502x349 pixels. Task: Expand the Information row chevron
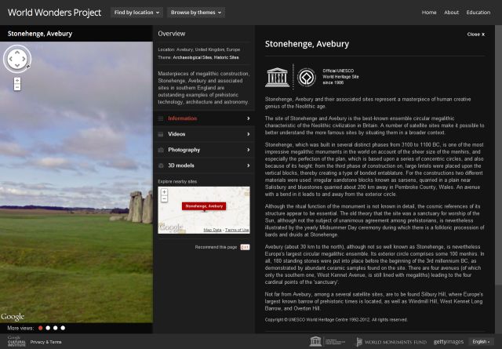point(248,118)
